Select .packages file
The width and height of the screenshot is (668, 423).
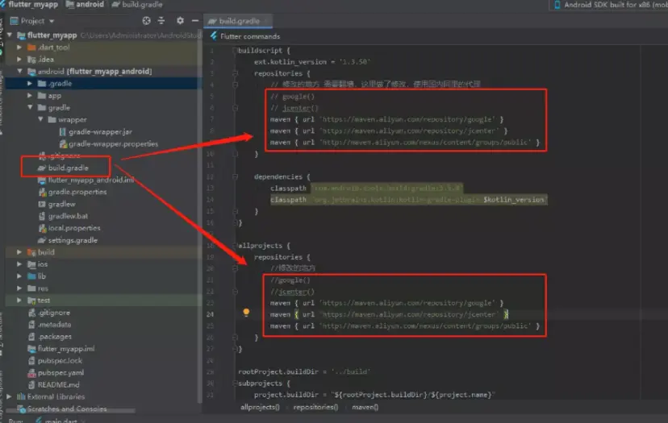point(55,337)
